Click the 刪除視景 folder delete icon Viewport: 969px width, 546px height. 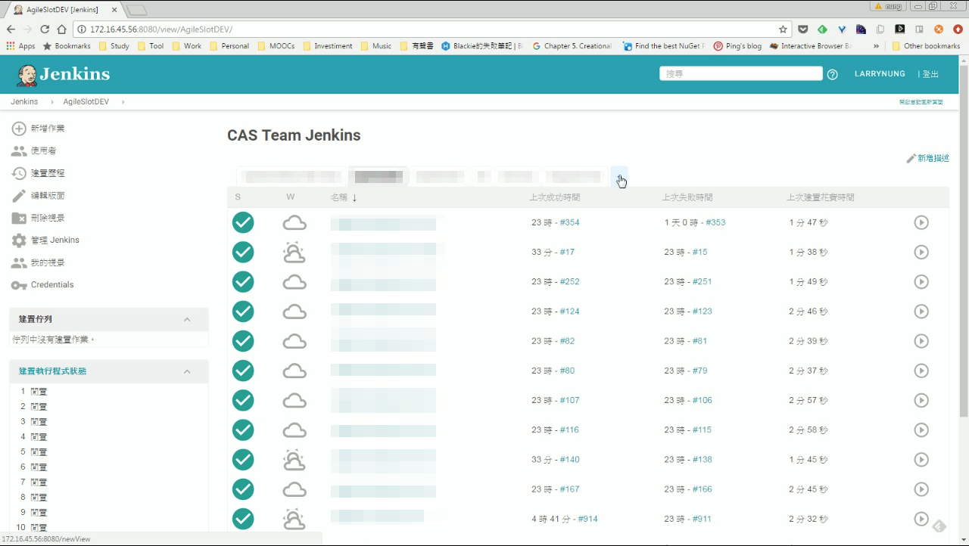click(x=19, y=218)
